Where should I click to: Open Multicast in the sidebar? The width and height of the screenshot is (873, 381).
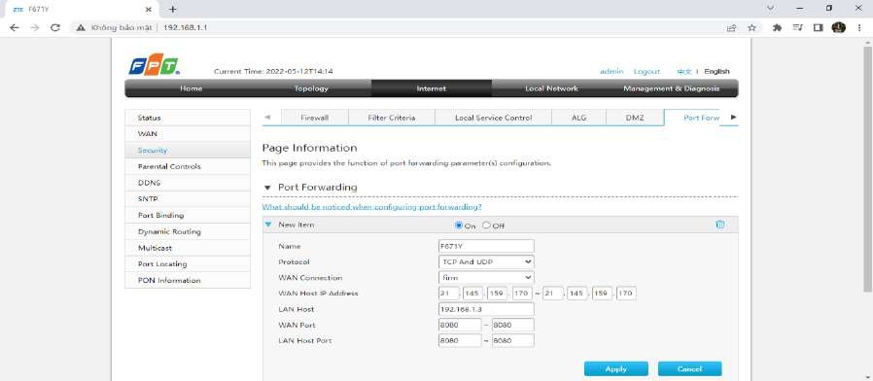pyautogui.click(x=188, y=247)
